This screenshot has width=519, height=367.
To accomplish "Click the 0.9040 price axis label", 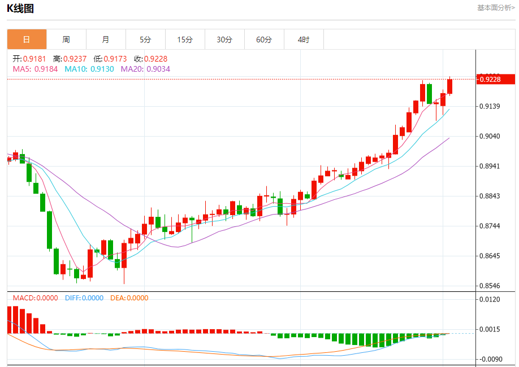I will point(490,136).
